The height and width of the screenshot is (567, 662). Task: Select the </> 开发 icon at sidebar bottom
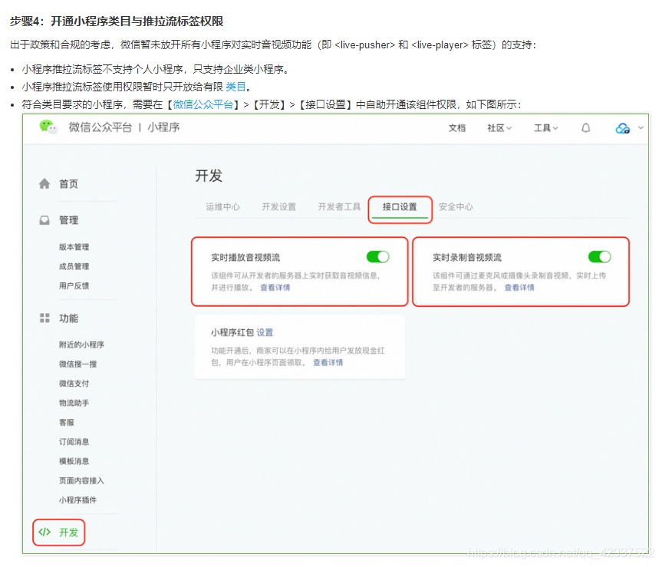point(44,532)
